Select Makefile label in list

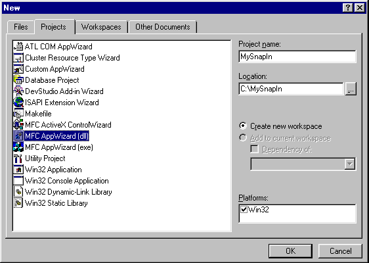click(x=38, y=114)
